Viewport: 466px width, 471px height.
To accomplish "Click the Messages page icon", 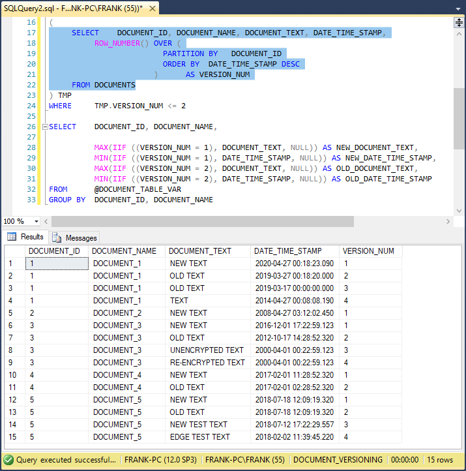I will tap(57, 237).
